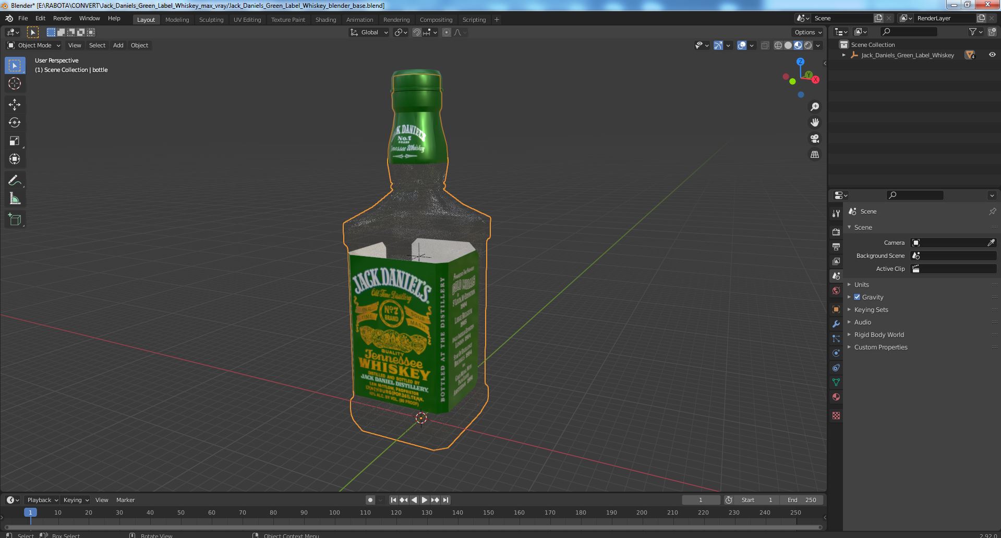
Task: Open the viewport Add menu
Action: tap(118, 45)
